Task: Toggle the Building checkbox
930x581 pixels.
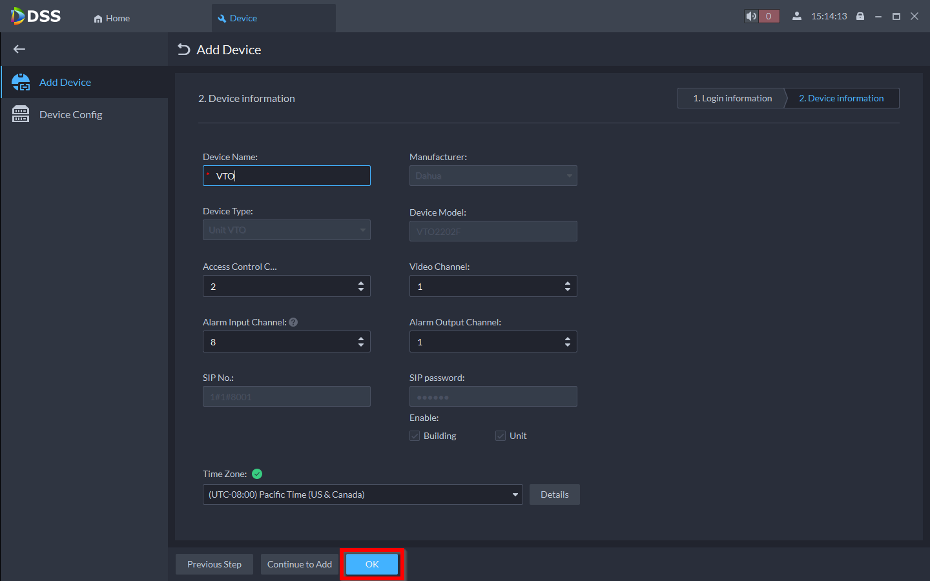Action: click(x=415, y=436)
